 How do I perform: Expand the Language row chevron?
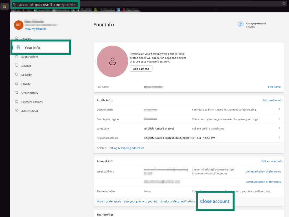(x=279, y=128)
